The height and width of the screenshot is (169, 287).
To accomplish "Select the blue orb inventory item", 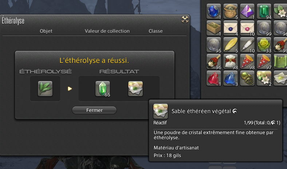I will click(x=213, y=11).
